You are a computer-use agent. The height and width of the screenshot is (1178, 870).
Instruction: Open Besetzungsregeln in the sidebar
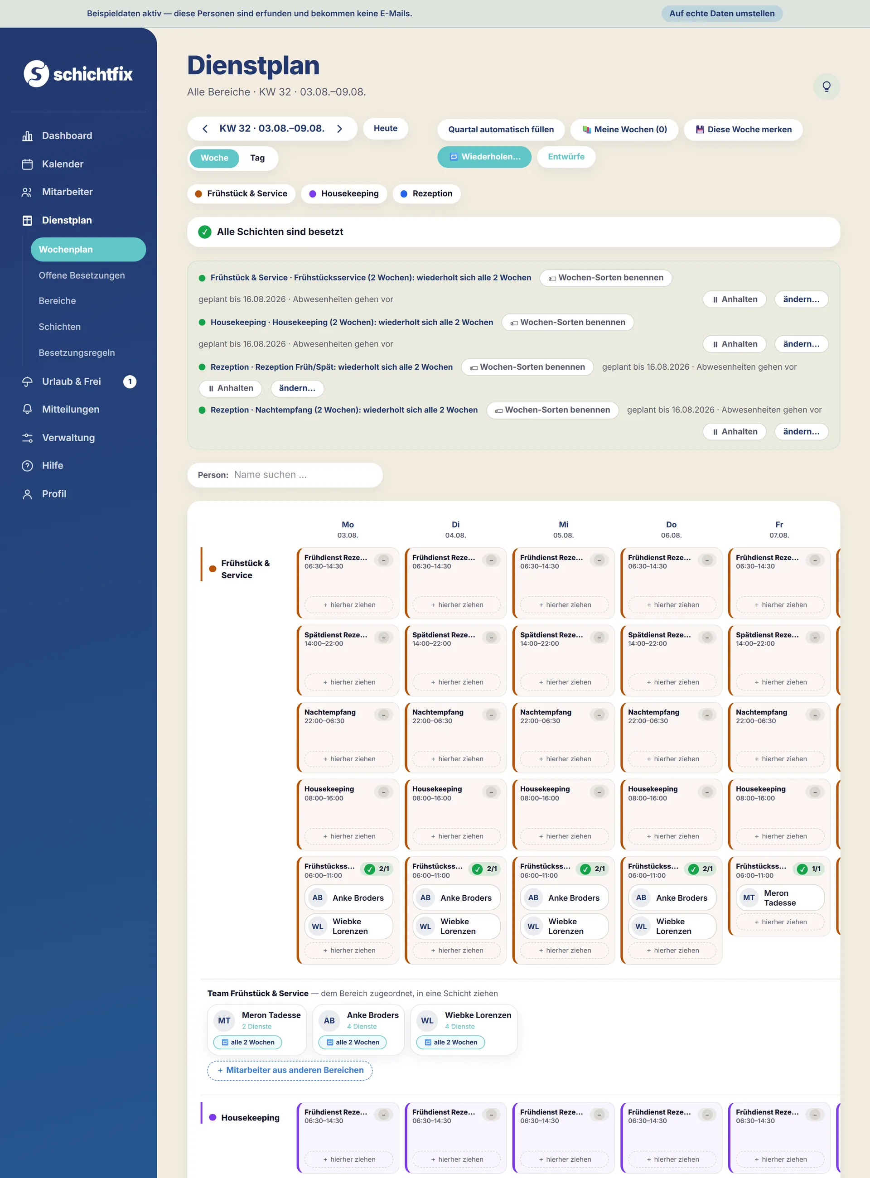[x=77, y=353]
